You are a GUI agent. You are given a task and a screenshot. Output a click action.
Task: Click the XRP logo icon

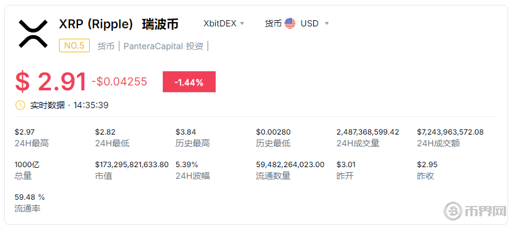point(33,34)
